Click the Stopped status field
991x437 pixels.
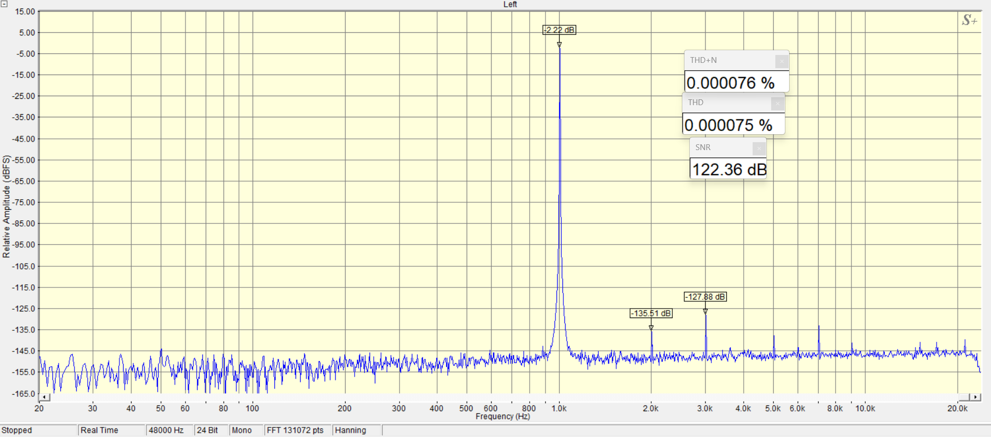pos(38,430)
